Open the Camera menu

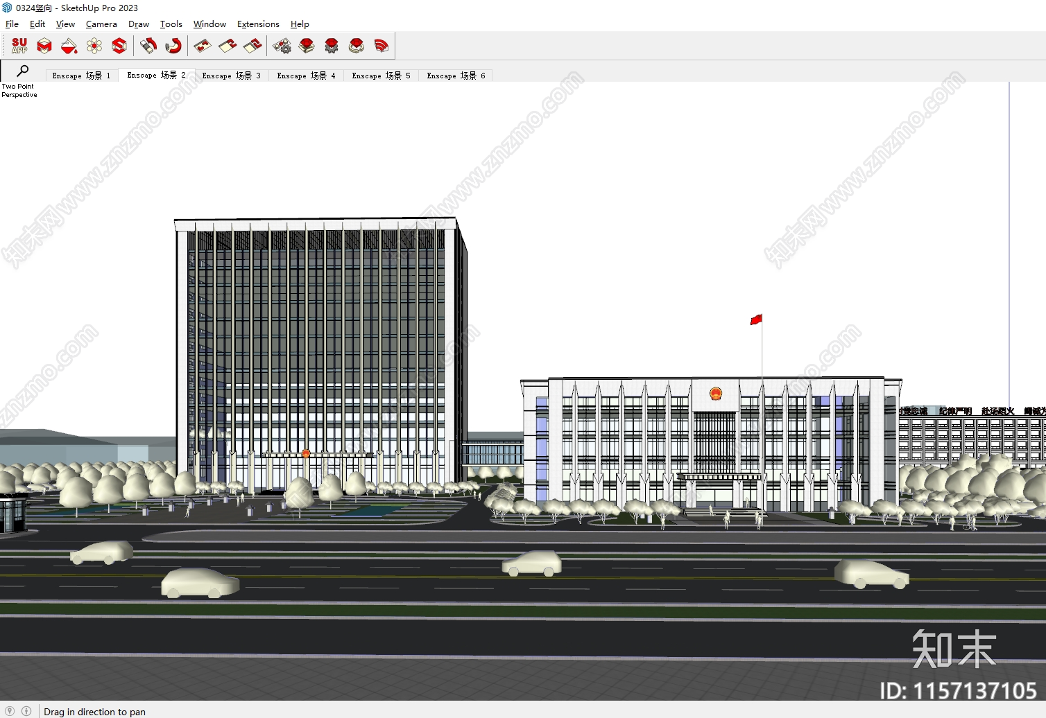(x=101, y=24)
